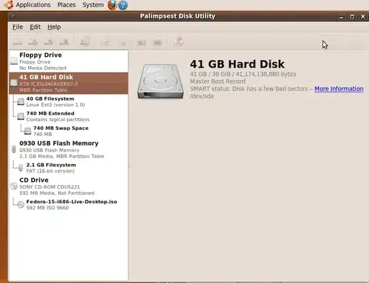Click the Start array toolbar icon

(141, 42)
